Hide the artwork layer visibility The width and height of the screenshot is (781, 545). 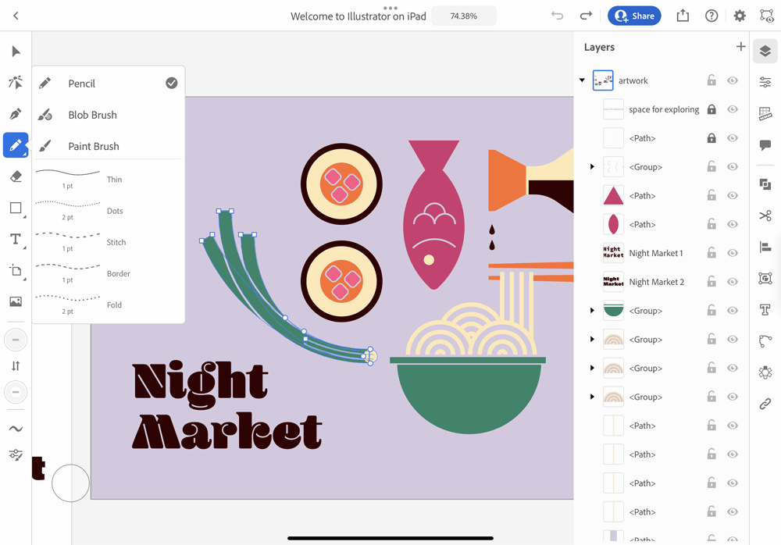[x=733, y=80]
